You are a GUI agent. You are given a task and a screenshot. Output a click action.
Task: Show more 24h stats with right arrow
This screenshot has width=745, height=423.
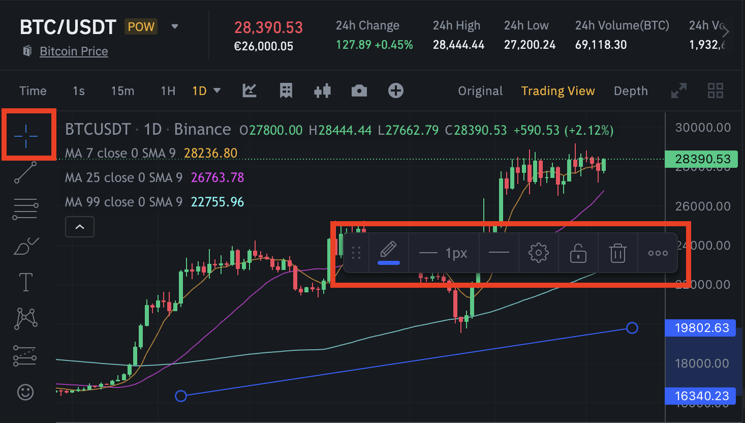(726, 32)
